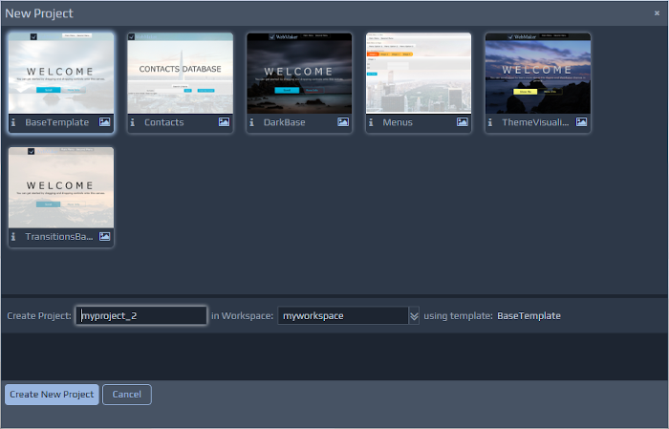The height and width of the screenshot is (429, 669).
Task: Click the DarkBase label text
Action: click(x=284, y=122)
